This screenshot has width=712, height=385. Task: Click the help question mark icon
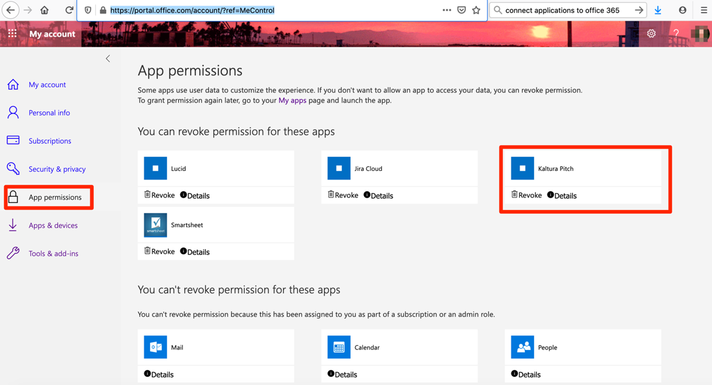coord(676,34)
